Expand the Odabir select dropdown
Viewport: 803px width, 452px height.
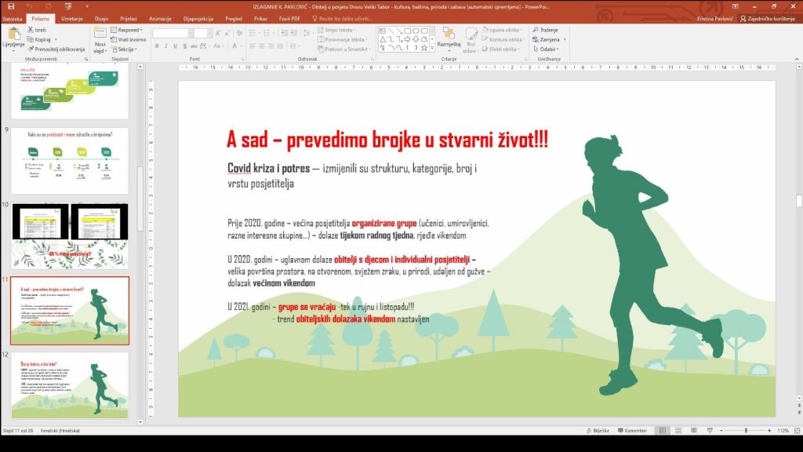(x=549, y=49)
